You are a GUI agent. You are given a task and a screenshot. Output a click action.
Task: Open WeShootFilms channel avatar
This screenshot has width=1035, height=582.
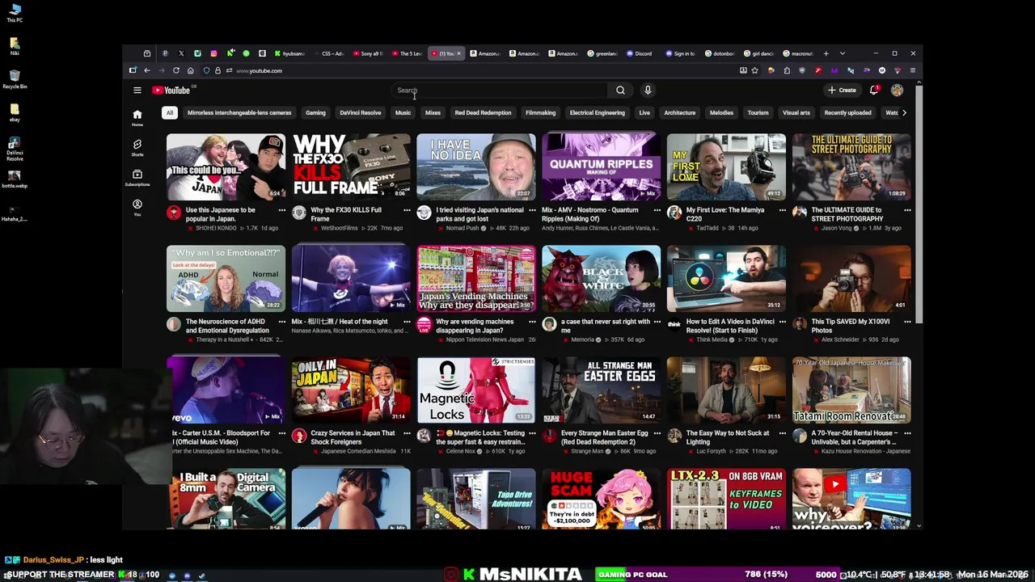pyautogui.click(x=299, y=213)
